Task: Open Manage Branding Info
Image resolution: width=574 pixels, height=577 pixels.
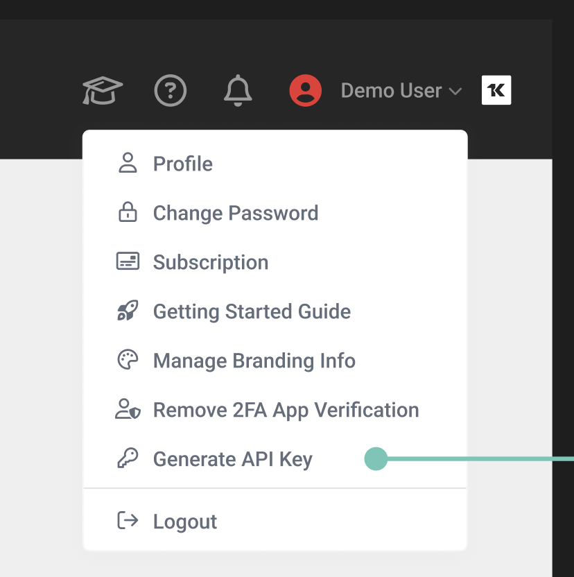Action: [x=254, y=361]
